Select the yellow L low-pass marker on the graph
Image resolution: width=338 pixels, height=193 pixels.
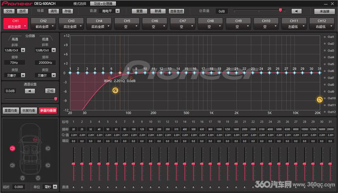click(319, 99)
